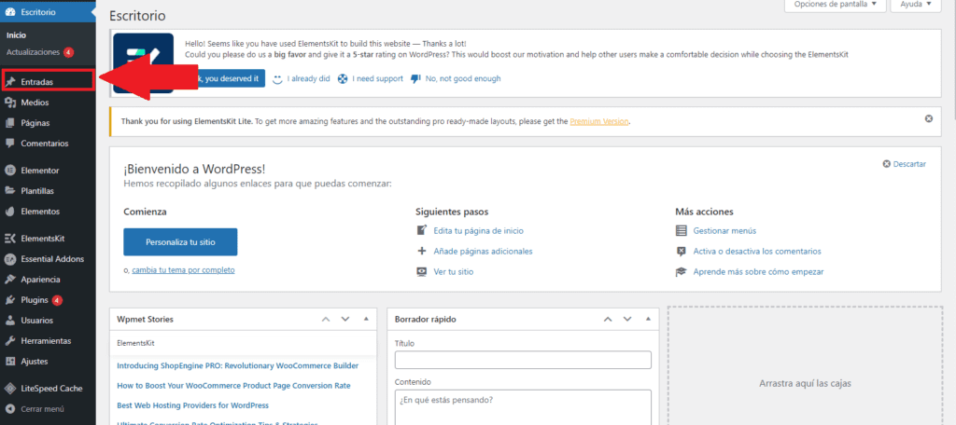Viewport: 956px width, 425px height.
Task: Click the menu list icon beside Gestionar menús
Action: pos(681,231)
